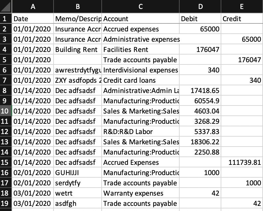Select the GUHIJJI memo cell

coord(78,173)
